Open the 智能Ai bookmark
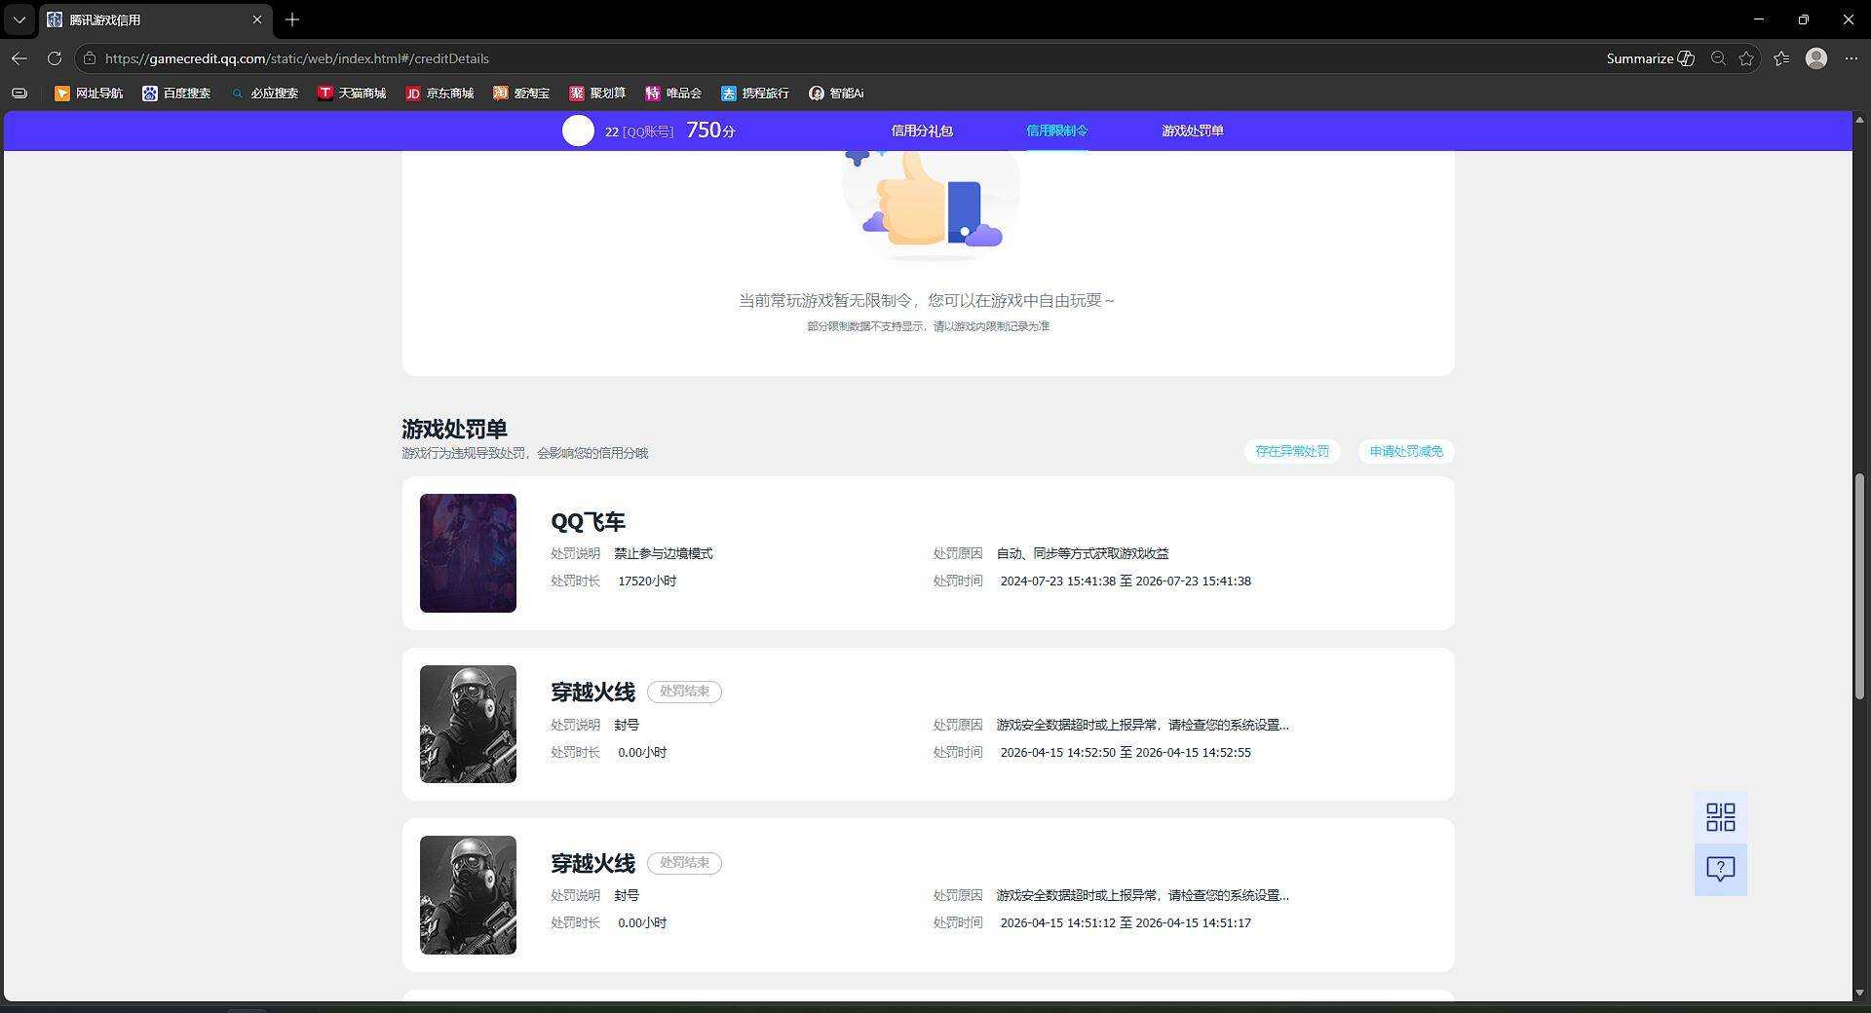This screenshot has width=1871, height=1013. point(836,94)
